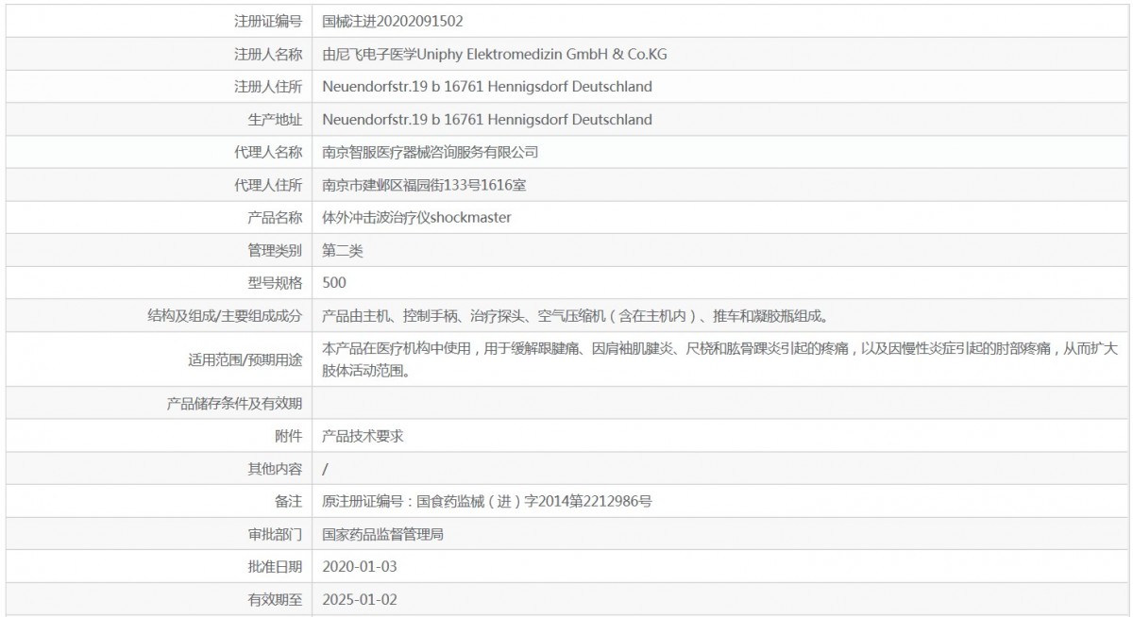This screenshot has width=1133, height=617.
Task: Click the label 生产地址
Action: pyautogui.click(x=275, y=120)
